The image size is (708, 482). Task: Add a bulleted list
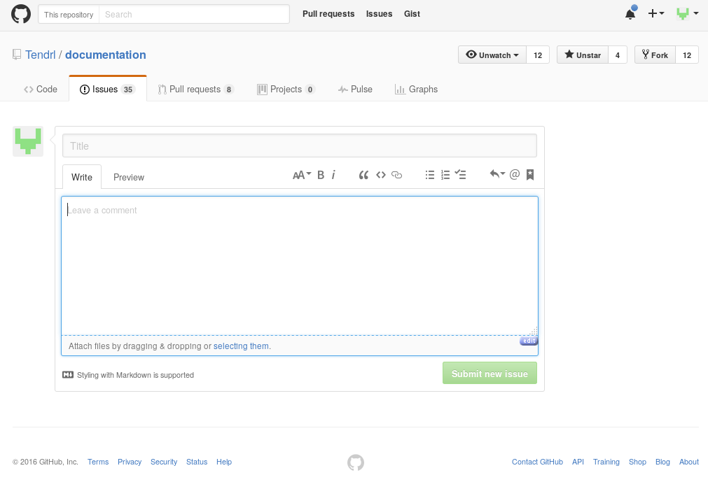430,175
